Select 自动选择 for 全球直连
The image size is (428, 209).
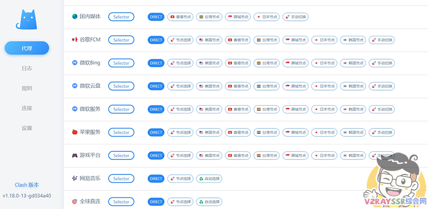pos(209,202)
